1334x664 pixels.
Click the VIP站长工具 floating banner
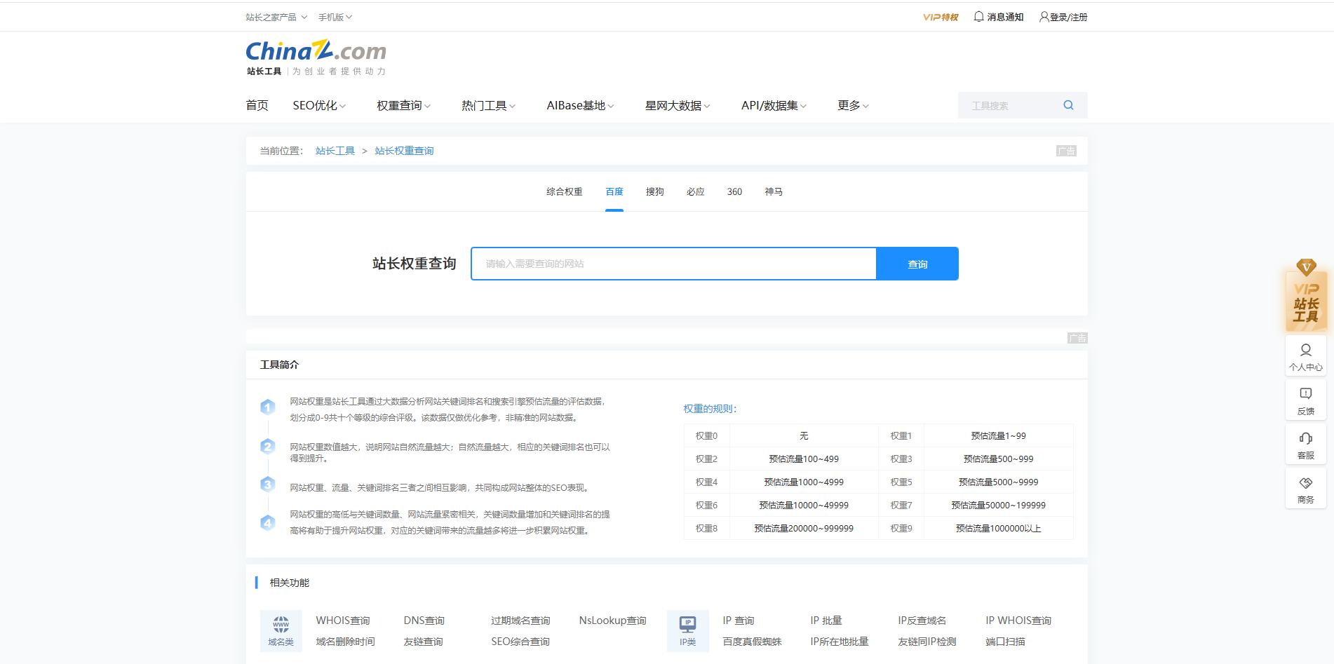tap(1305, 301)
